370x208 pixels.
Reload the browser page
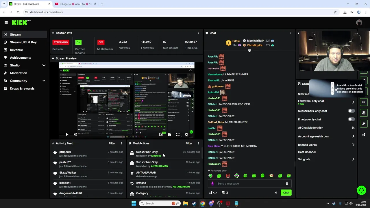click(18, 12)
